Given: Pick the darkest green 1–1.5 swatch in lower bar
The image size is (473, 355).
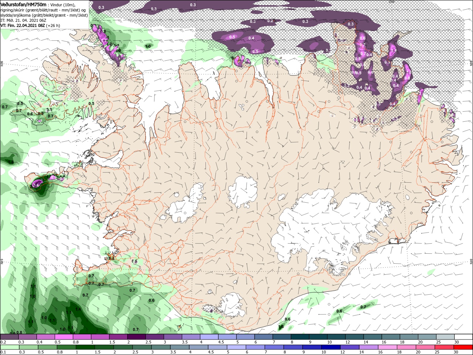Looking at the screenshot, I should [85, 347].
